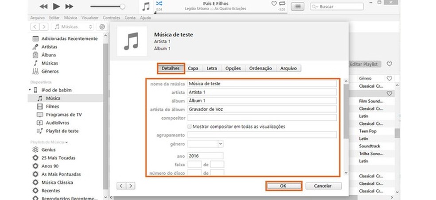Click the Buscar search field

coord(337,6)
